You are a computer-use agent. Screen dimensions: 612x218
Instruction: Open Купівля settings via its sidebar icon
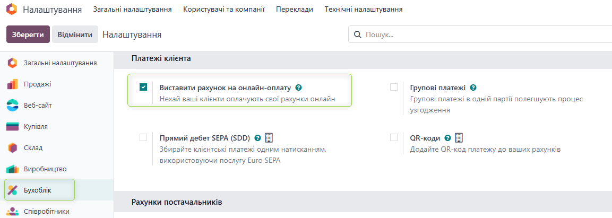[x=13, y=127]
